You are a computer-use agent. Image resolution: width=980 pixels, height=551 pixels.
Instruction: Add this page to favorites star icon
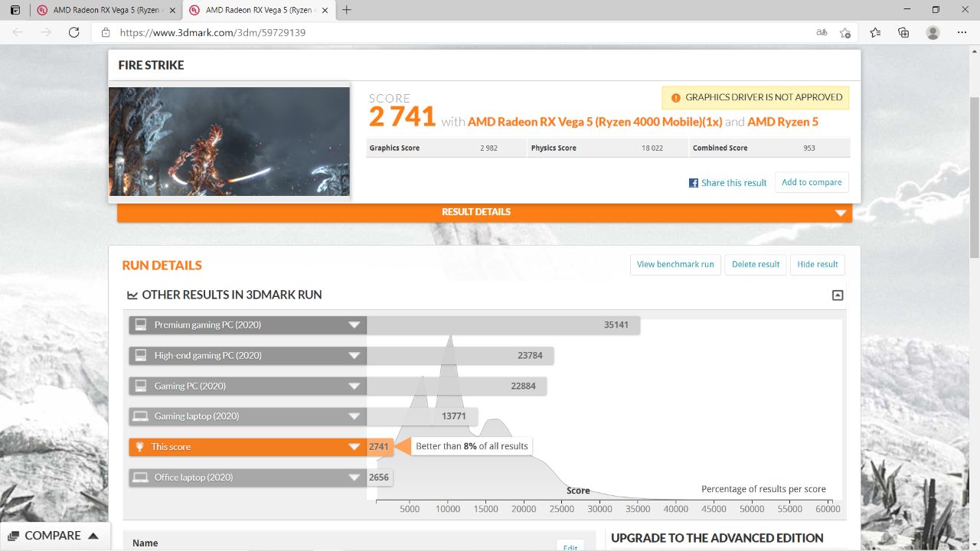845,32
